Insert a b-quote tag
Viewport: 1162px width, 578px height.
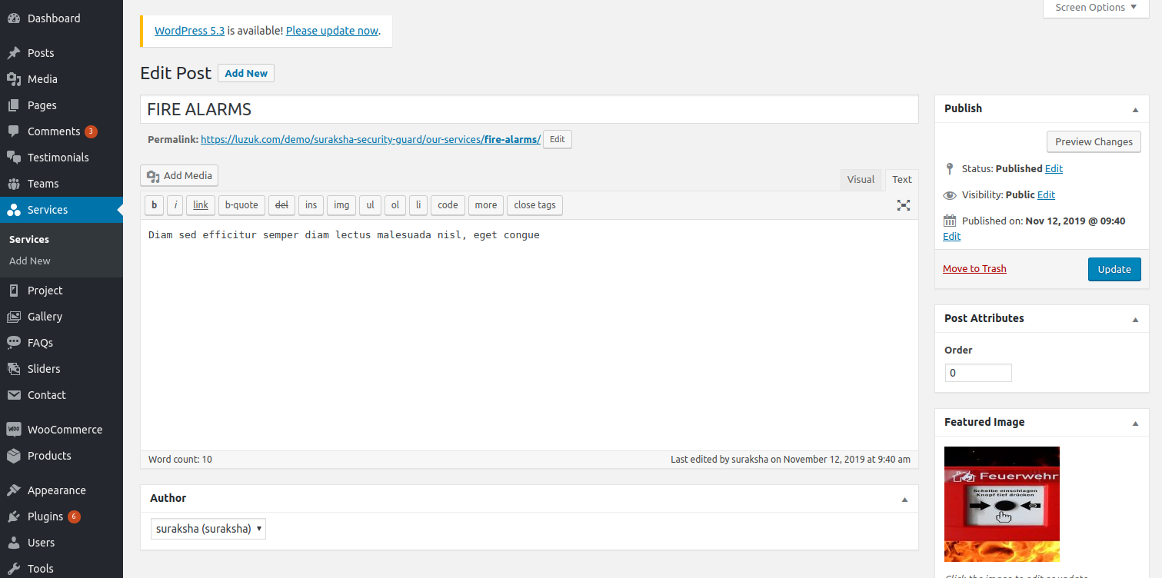tap(241, 205)
